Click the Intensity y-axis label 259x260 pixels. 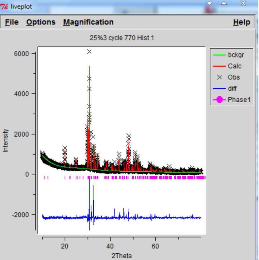coord(5,141)
